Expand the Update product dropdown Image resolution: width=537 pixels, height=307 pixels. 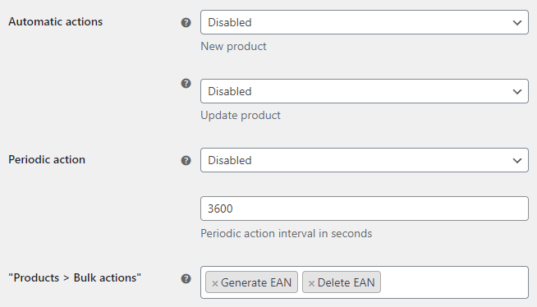[365, 91]
